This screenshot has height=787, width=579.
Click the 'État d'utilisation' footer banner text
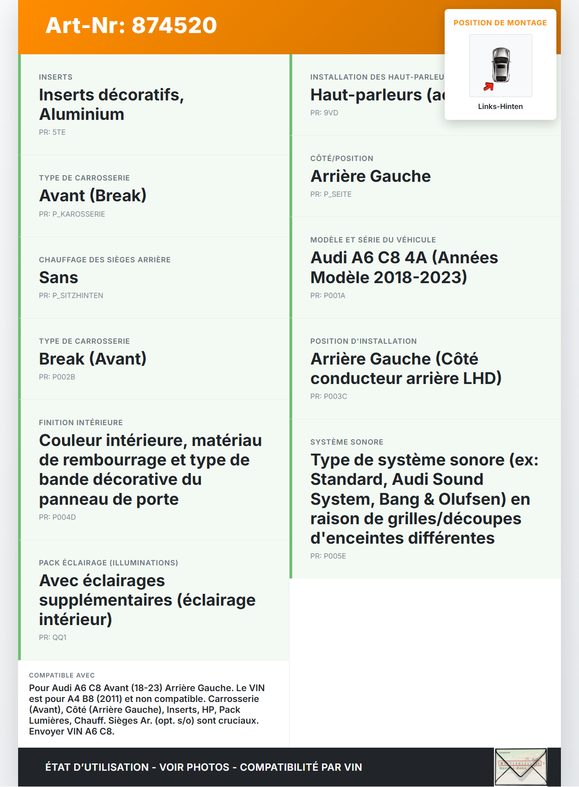pyautogui.click(x=204, y=767)
